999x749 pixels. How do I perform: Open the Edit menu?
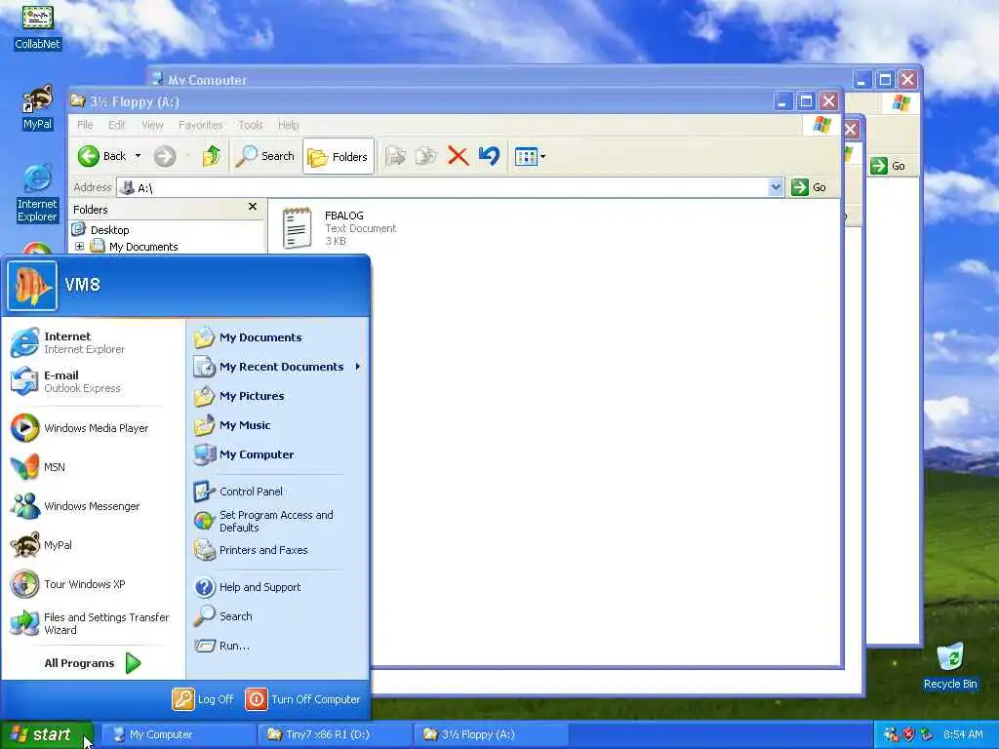tap(117, 125)
